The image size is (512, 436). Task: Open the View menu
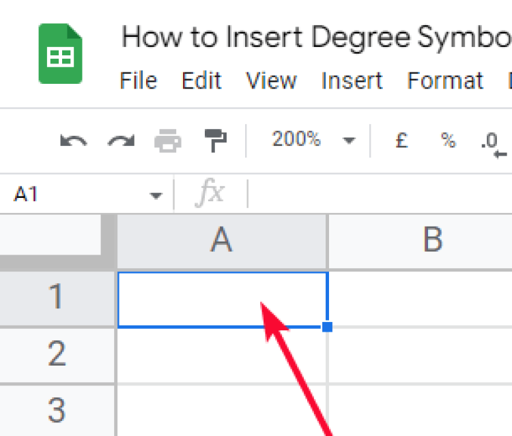coord(271,81)
